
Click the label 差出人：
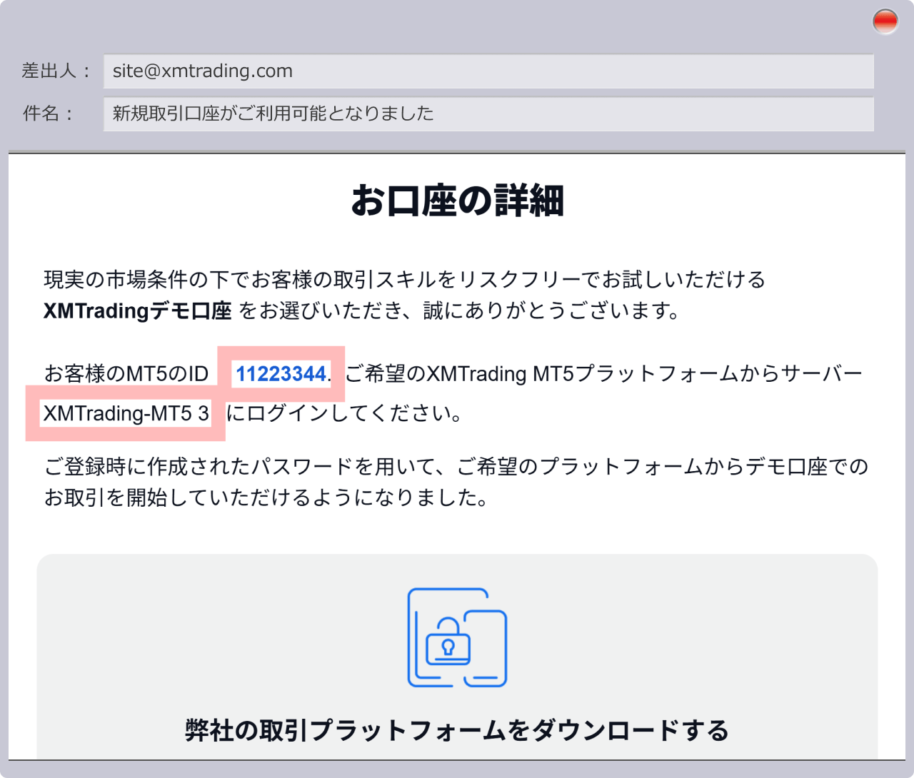pyautogui.click(x=56, y=71)
